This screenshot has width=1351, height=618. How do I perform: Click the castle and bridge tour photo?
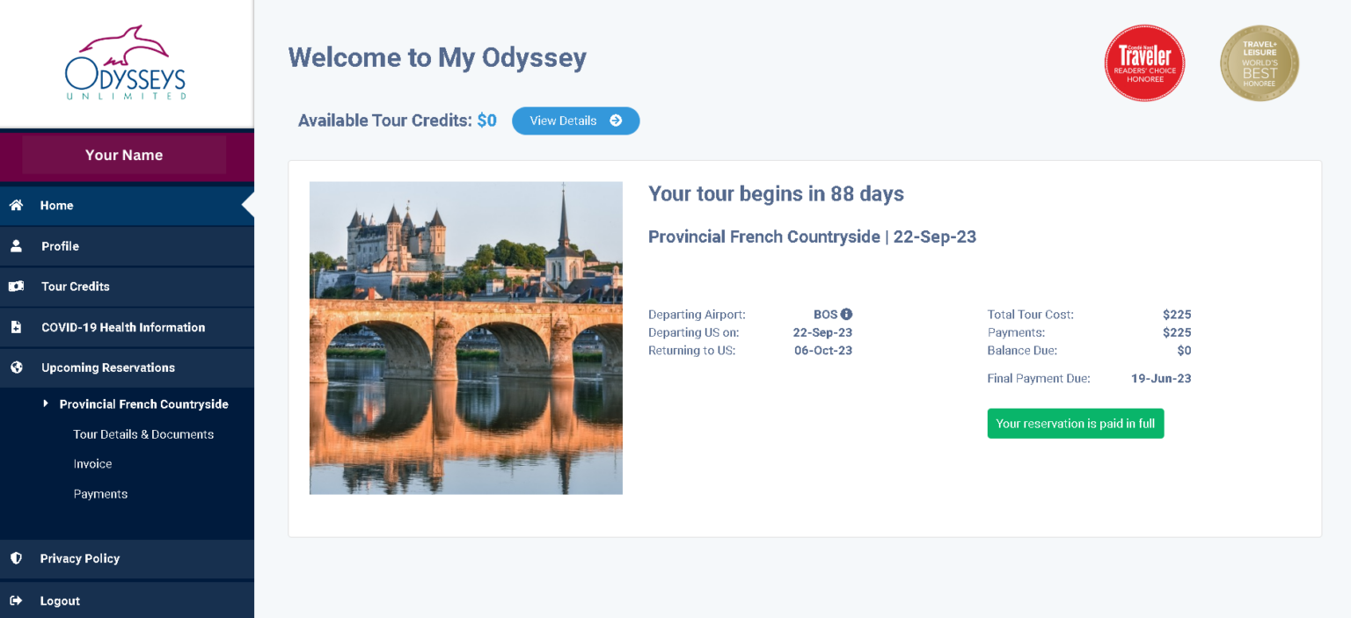(465, 338)
